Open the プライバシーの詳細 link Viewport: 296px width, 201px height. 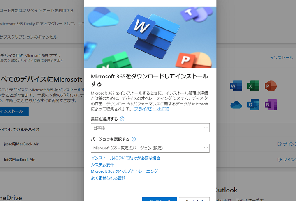pyautogui.click(x=151, y=109)
